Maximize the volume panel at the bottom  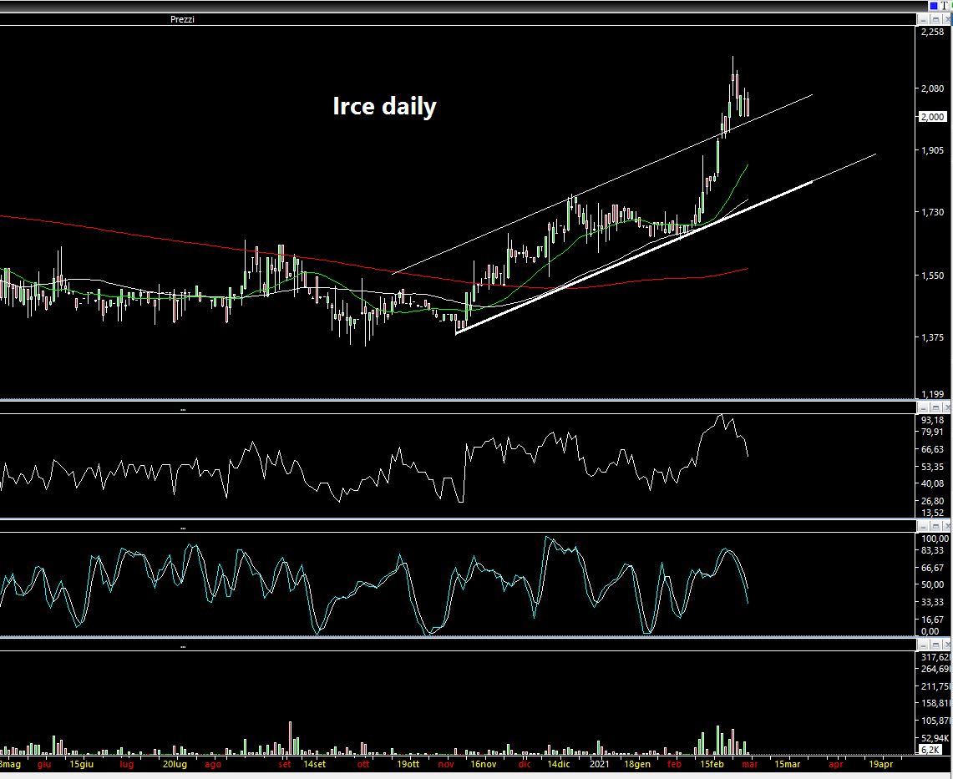(936, 645)
